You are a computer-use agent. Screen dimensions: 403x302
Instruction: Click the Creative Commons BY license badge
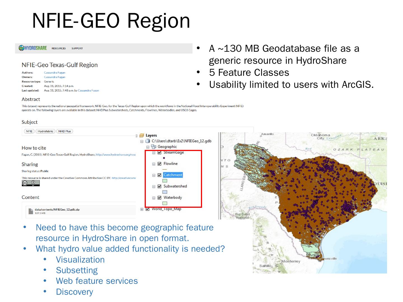pos(31,183)
